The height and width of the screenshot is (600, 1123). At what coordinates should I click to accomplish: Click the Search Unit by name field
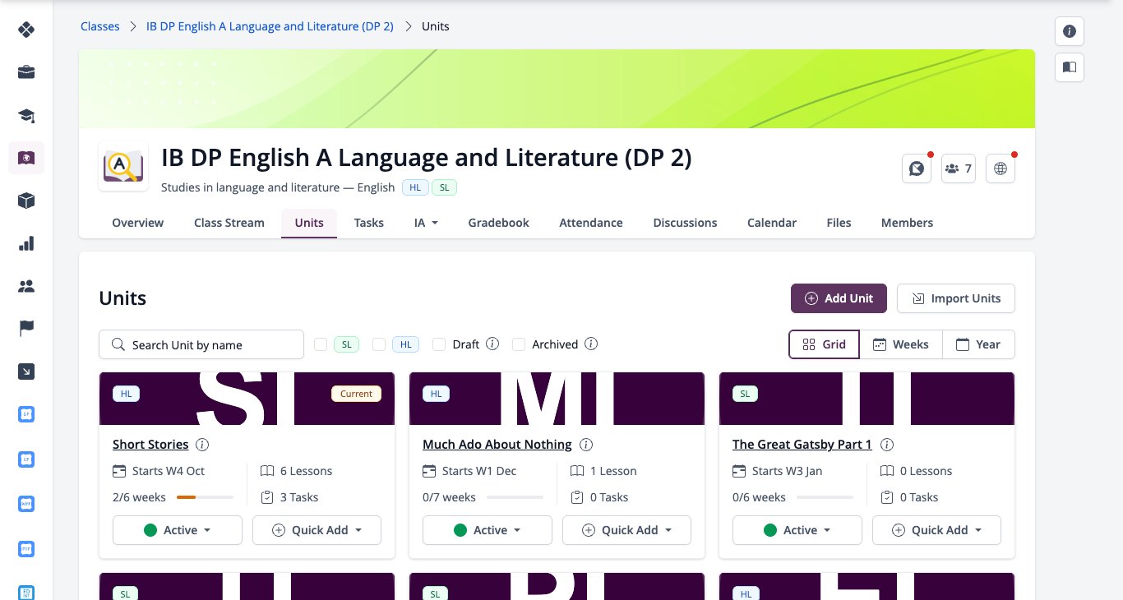point(201,344)
